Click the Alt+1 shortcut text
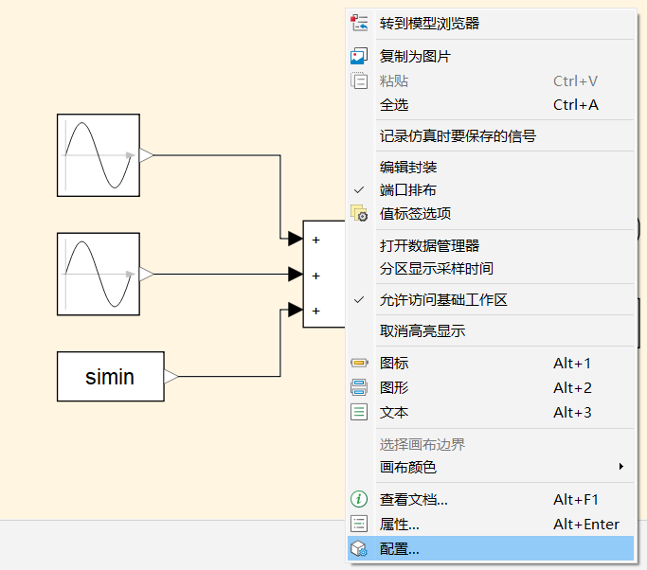This screenshot has height=570, width=647. 572,363
